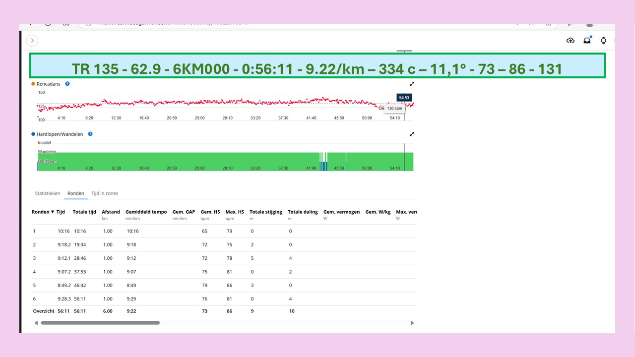
Task: Click the Gemiddeld tempo column header
Action: coord(146,212)
